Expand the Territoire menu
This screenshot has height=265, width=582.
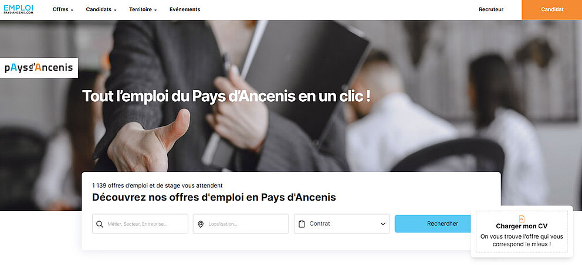pos(143,9)
